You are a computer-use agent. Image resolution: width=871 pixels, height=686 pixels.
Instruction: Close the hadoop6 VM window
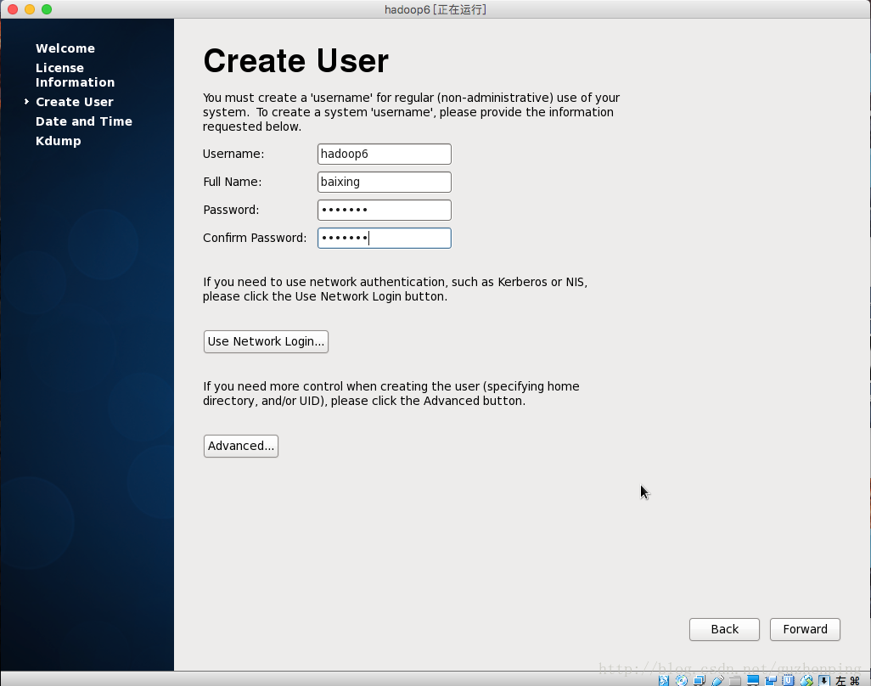[x=12, y=9]
